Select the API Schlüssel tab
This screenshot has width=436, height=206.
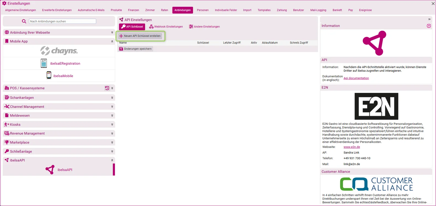pyautogui.click(x=132, y=27)
